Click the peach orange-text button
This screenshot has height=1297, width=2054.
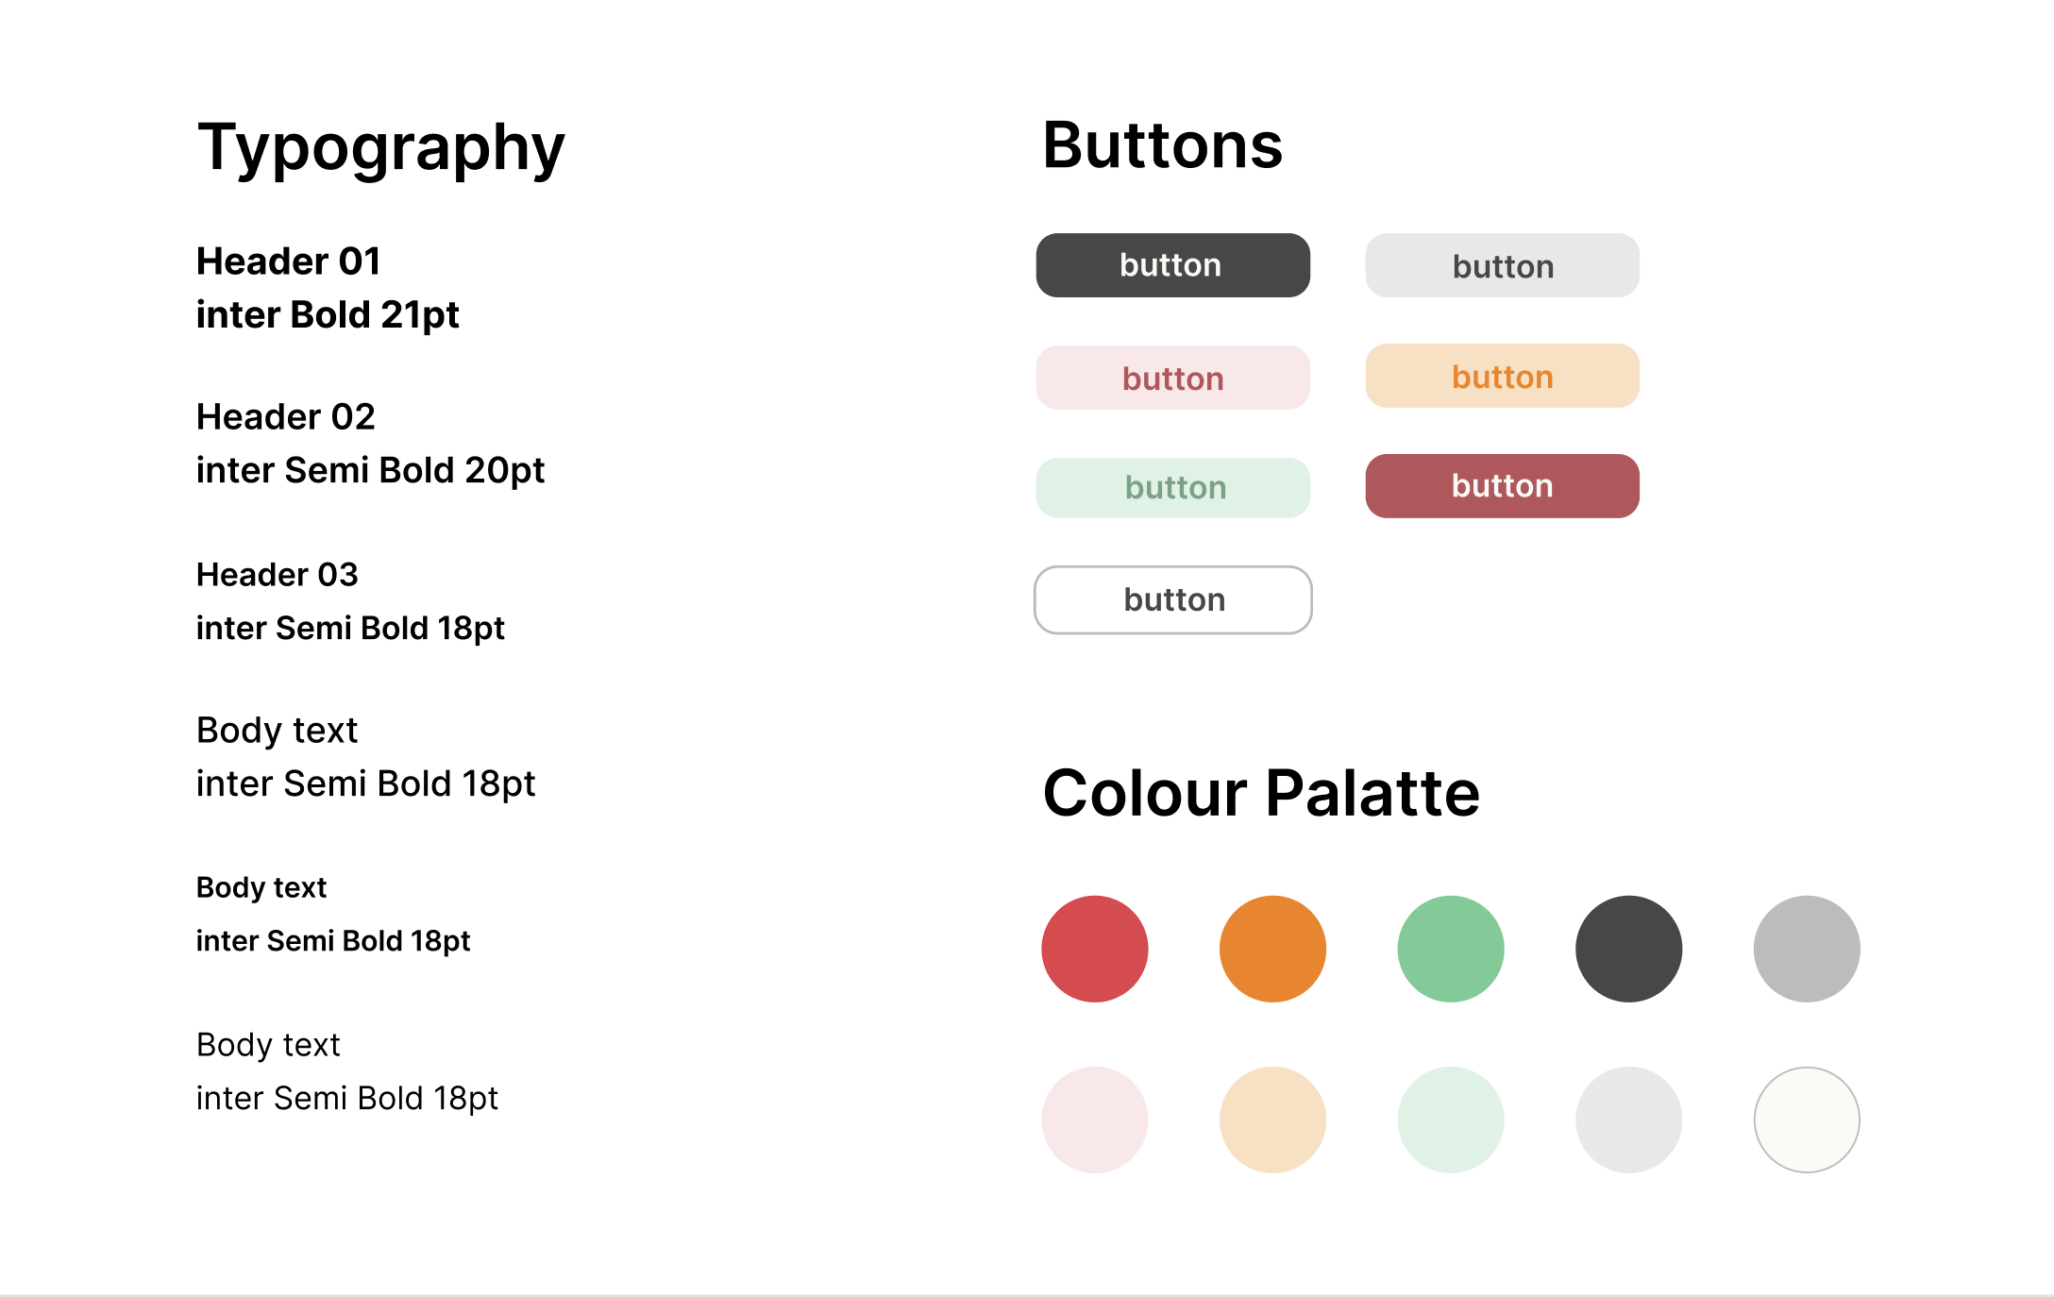click(1502, 376)
